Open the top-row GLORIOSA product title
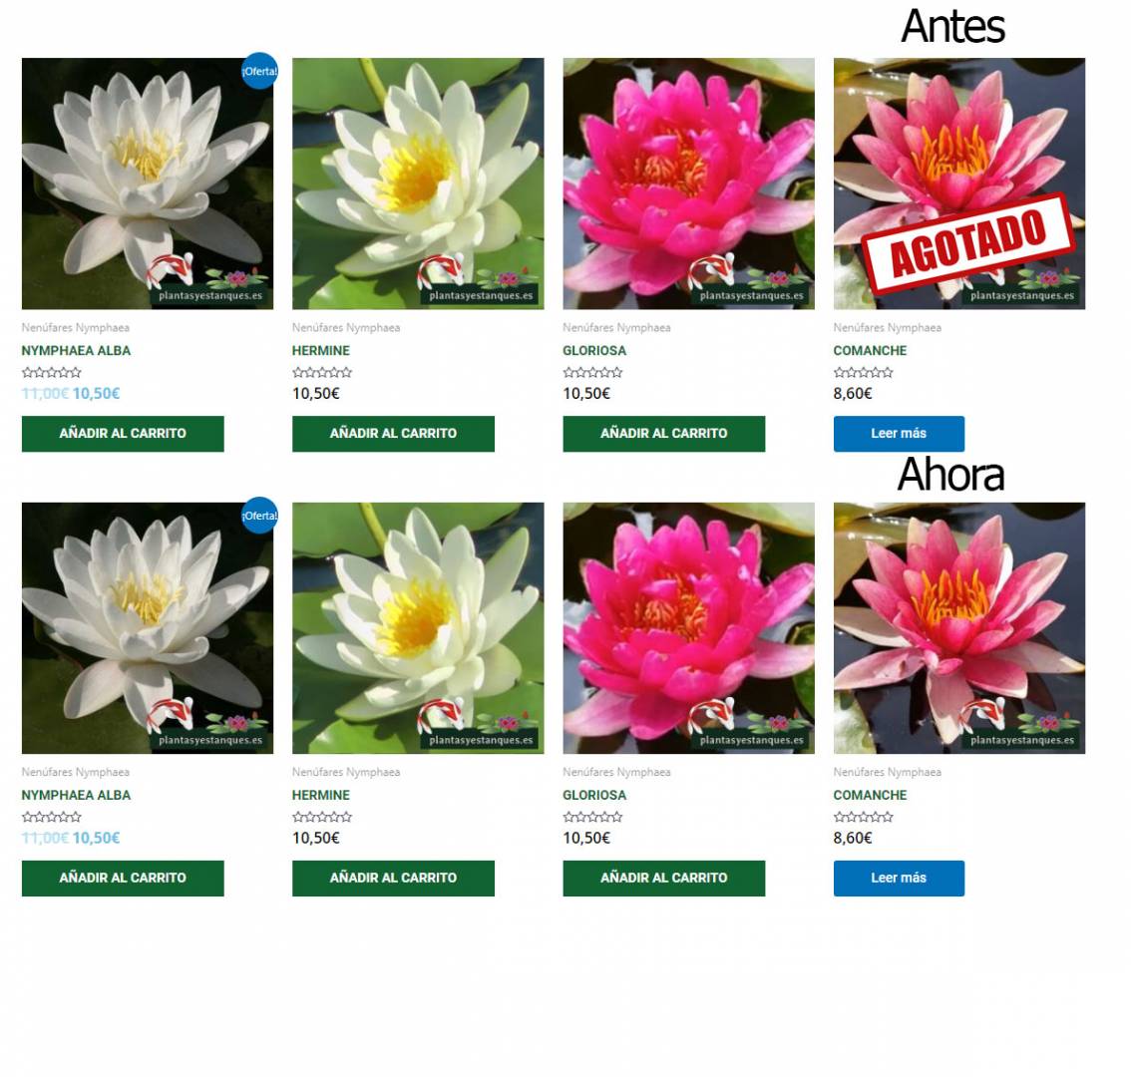 594,351
